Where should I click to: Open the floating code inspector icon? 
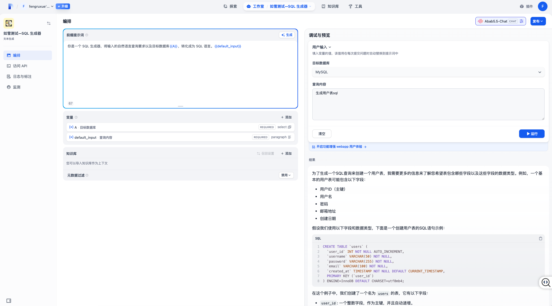pos(546,282)
